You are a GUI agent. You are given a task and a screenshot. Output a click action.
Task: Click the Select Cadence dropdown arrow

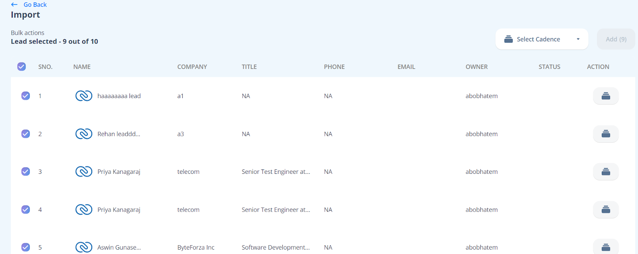point(578,39)
